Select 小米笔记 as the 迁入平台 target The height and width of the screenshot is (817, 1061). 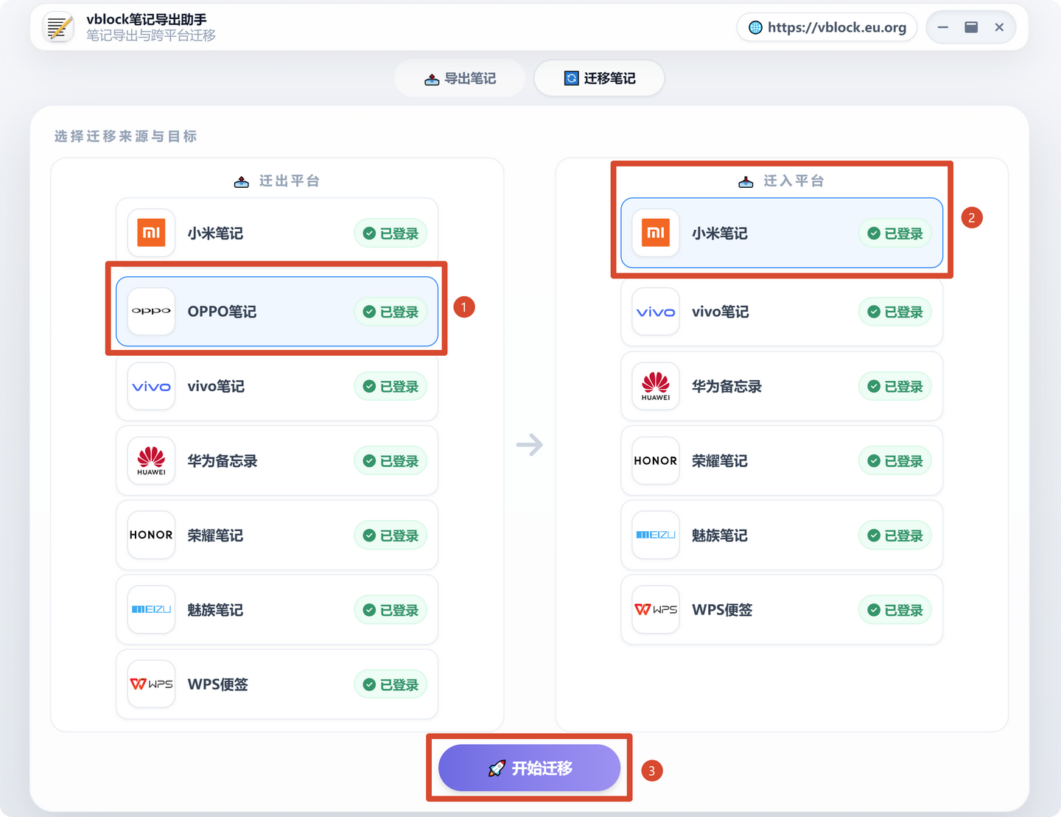pos(782,233)
